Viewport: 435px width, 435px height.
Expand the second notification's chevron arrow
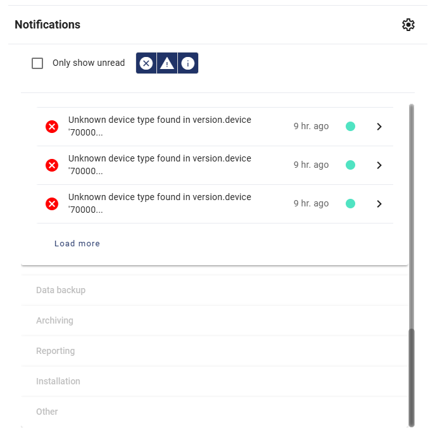379,165
